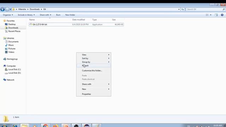Sort by the Size column header

click(114, 20)
